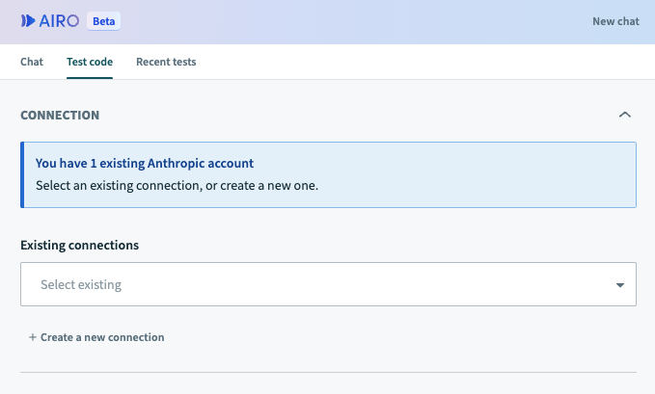Click the 'Select existing' placeholder text

pos(81,285)
